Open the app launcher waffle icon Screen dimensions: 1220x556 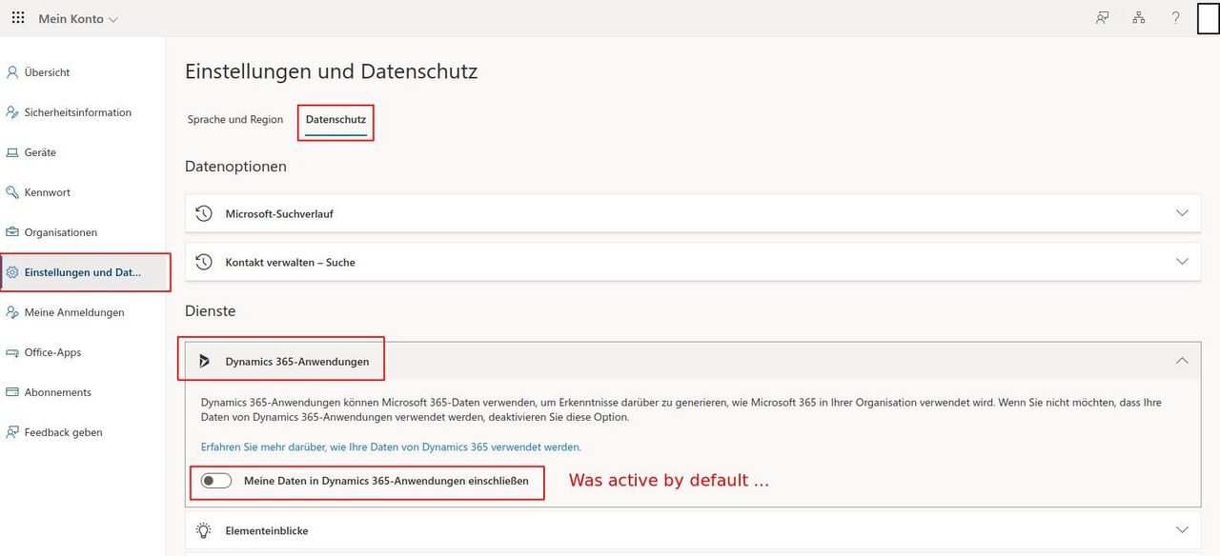point(17,17)
